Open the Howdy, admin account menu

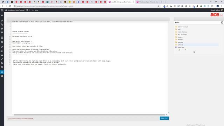coord(217,10)
